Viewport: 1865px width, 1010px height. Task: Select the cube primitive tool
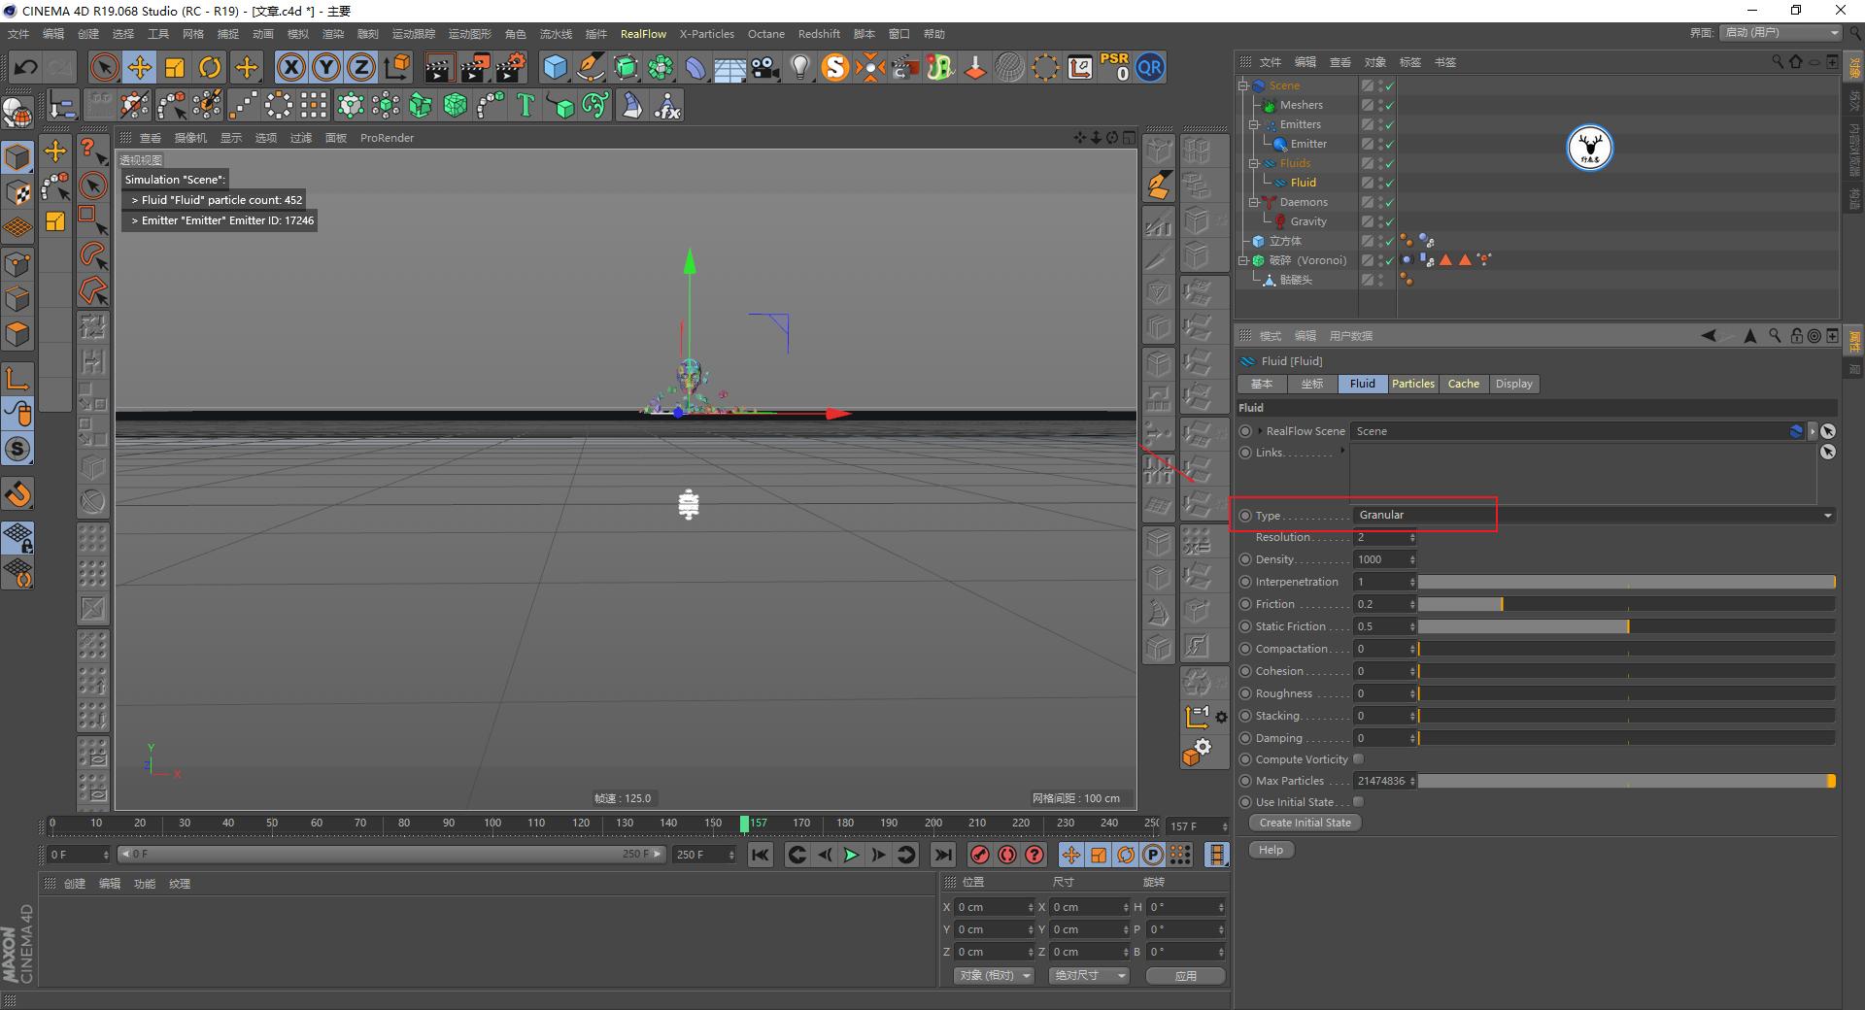tap(555, 67)
